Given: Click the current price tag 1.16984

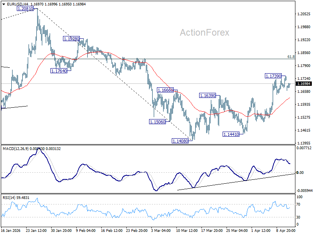Looking at the screenshot, I should coord(304,84).
